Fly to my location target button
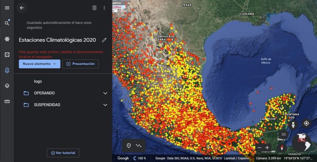The width and height of the screenshot is (317, 162). point(306,123)
